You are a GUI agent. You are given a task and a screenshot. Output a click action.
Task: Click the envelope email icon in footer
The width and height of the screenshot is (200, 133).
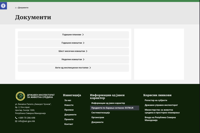click(x=16, y=121)
